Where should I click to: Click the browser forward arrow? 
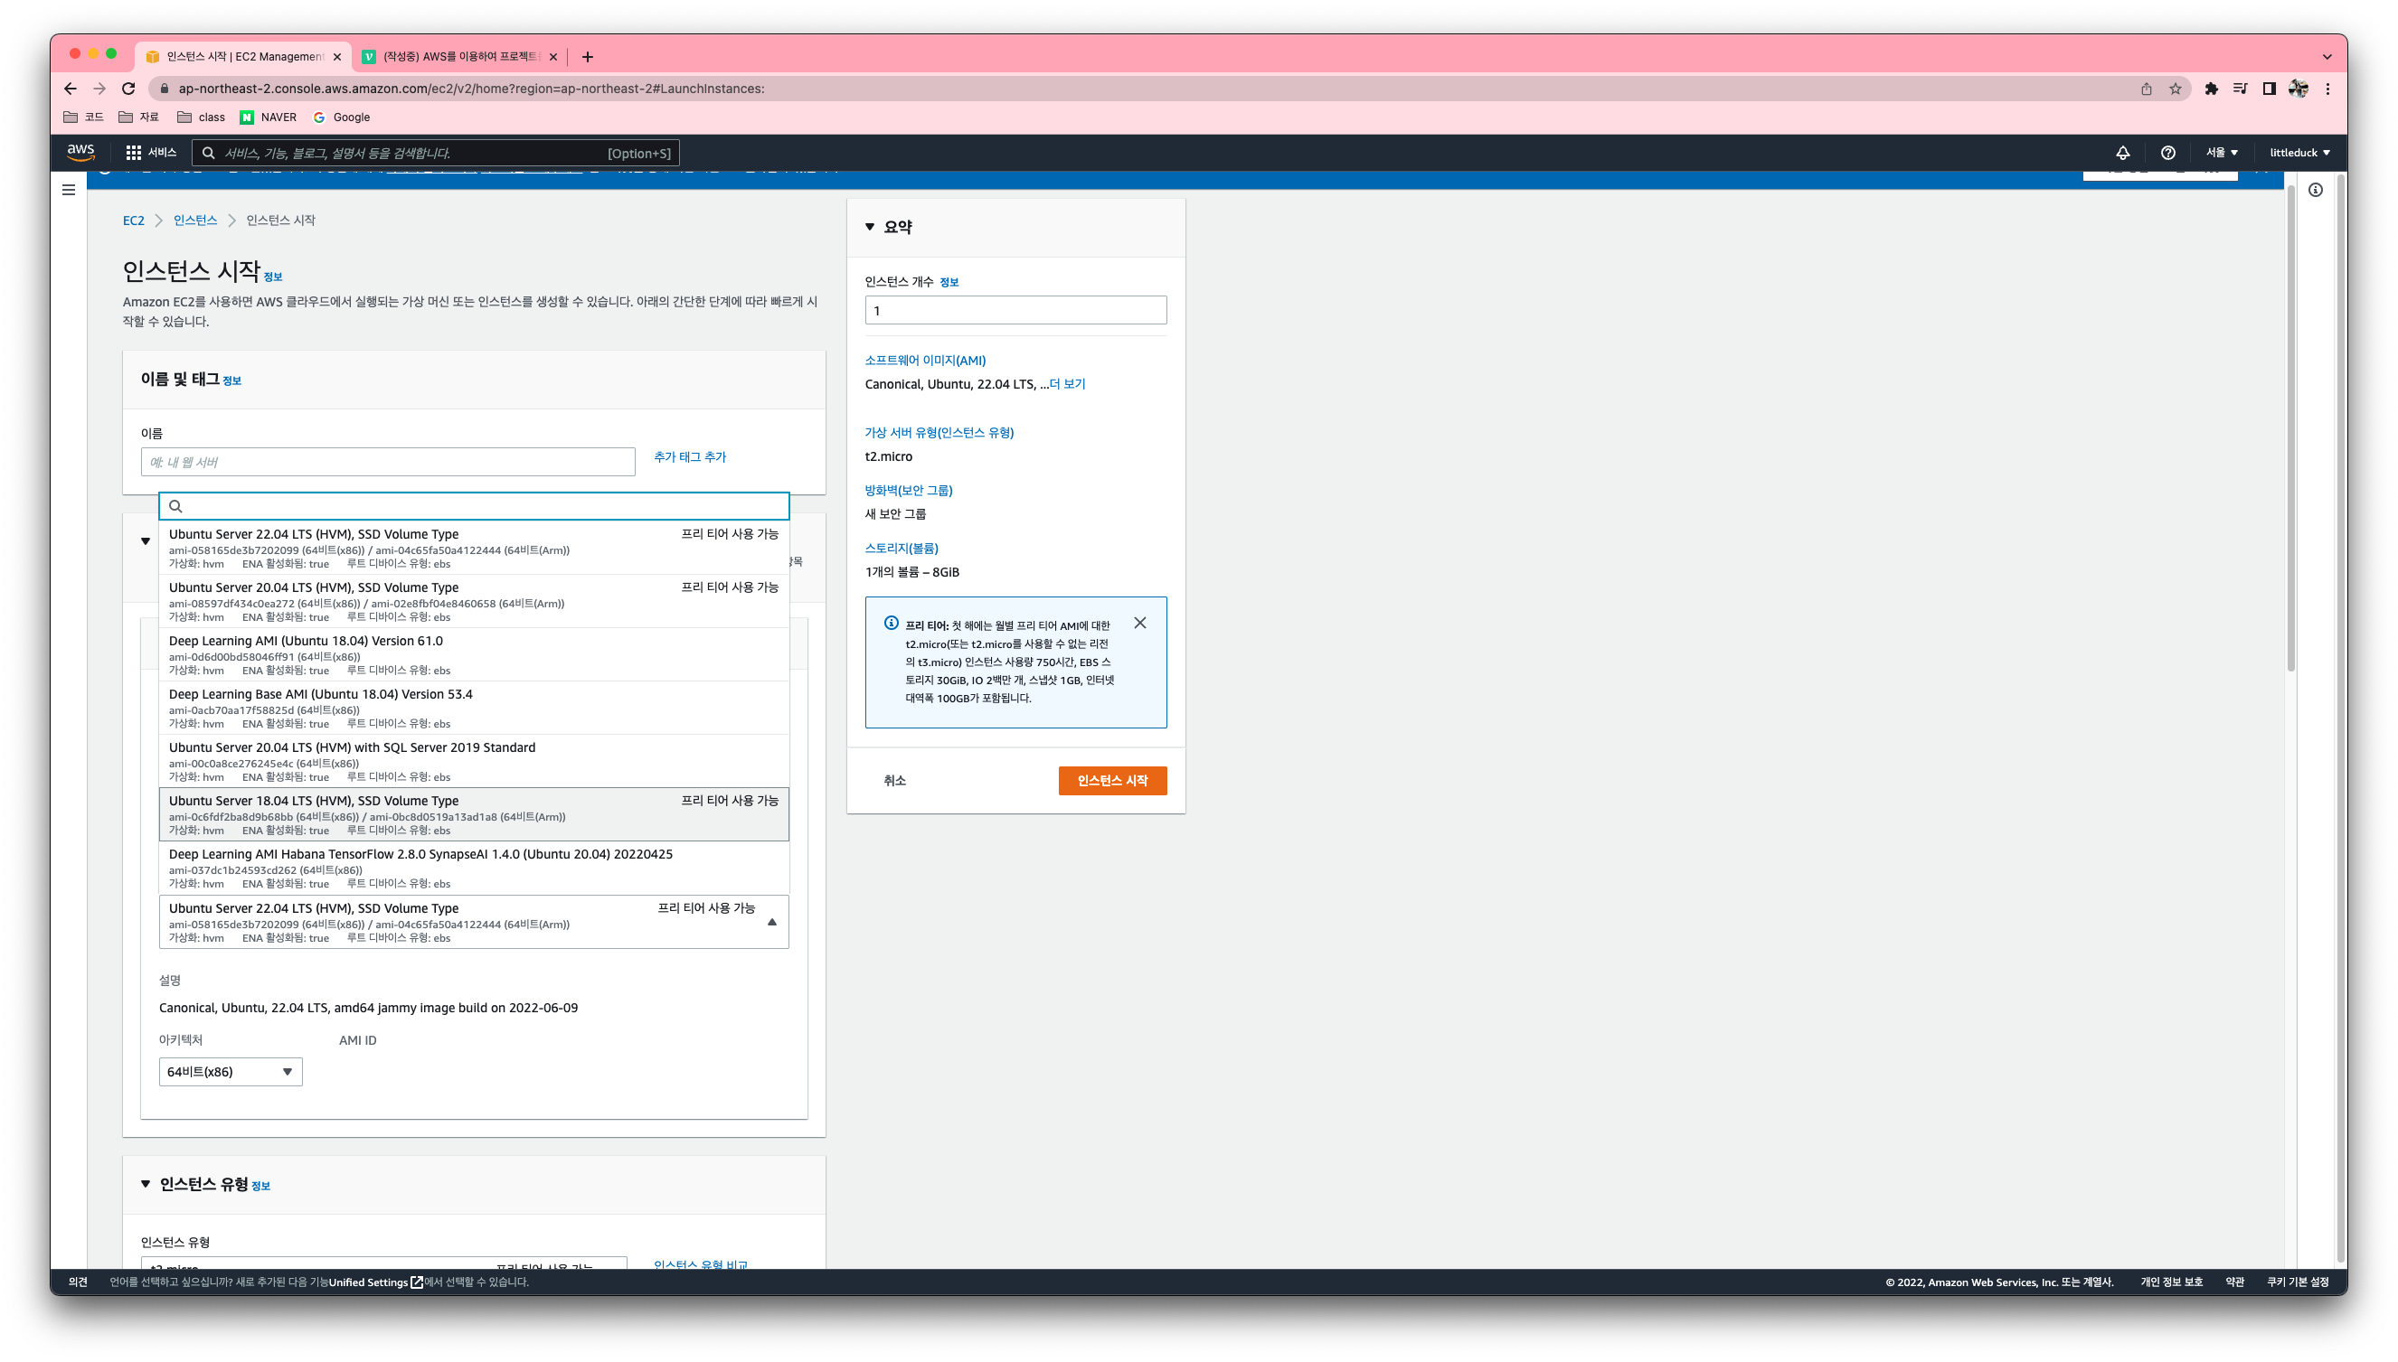tap(99, 89)
